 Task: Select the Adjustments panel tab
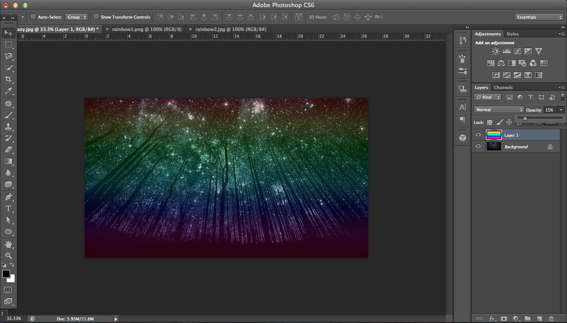pyautogui.click(x=488, y=34)
